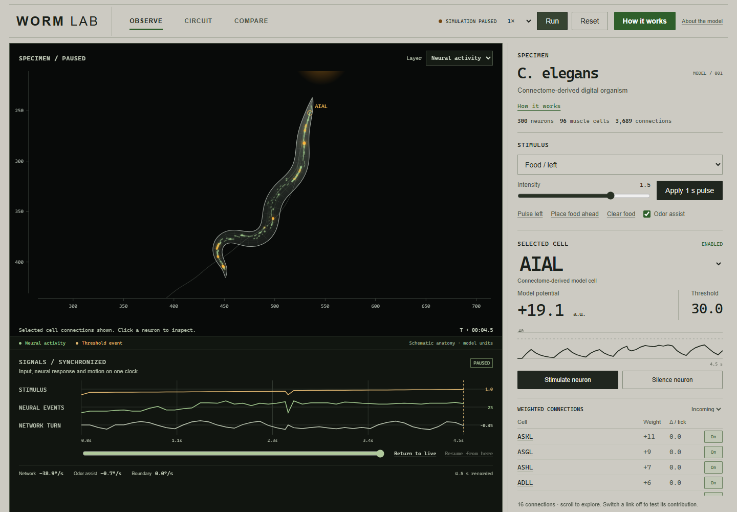Click the signals timeline scrubber slider
The height and width of the screenshot is (512, 737).
tap(233, 454)
